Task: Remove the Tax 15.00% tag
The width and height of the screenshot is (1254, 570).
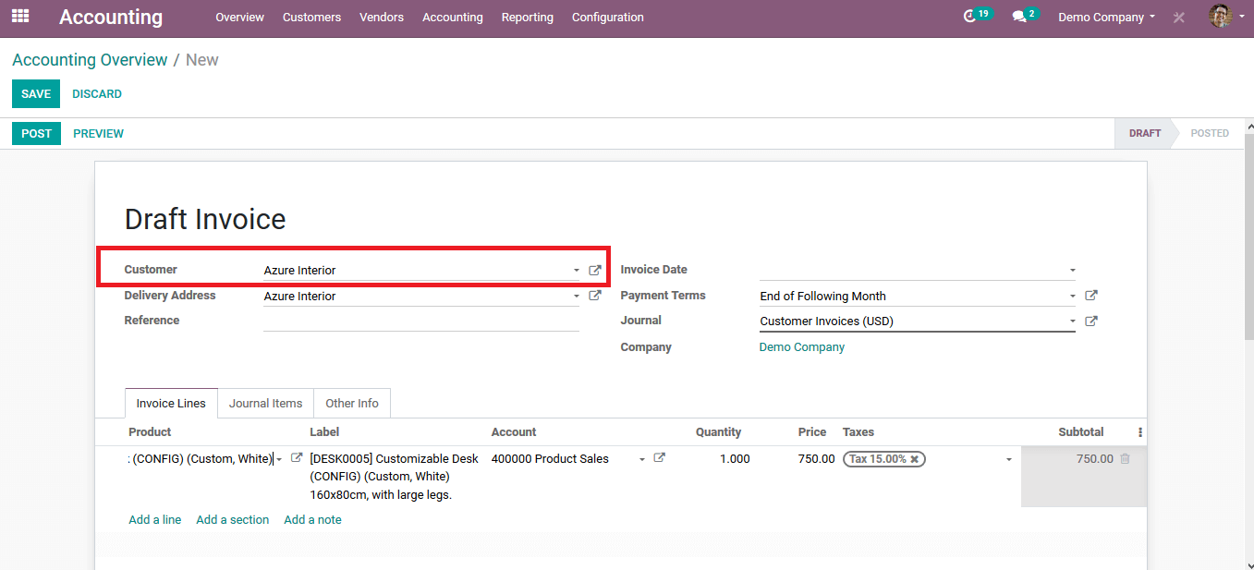Action: coord(914,459)
